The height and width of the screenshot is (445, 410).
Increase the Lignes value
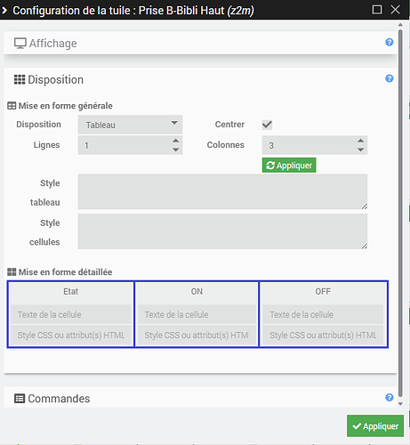pyautogui.click(x=176, y=141)
